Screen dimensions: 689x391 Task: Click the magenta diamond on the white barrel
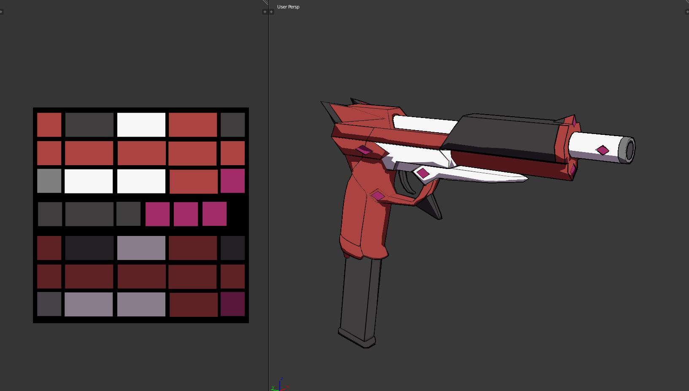click(x=603, y=150)
